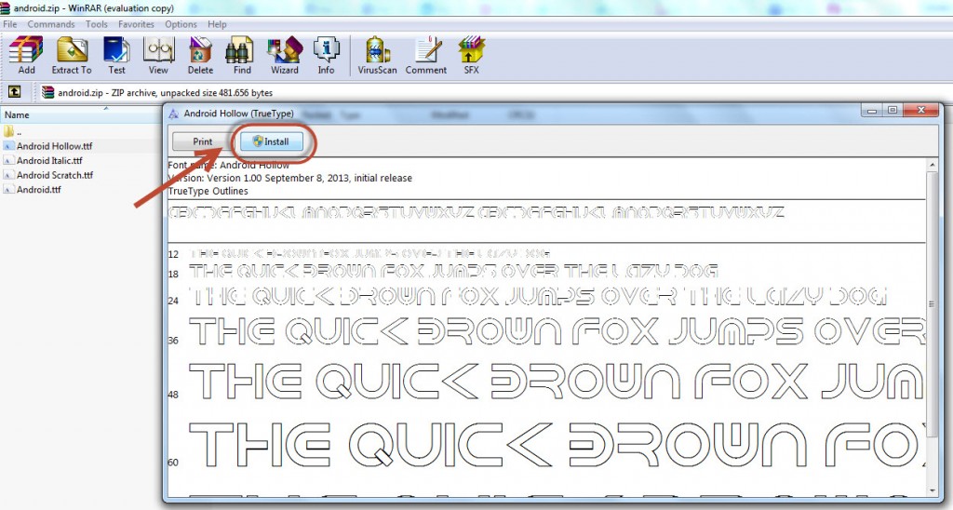953x510 pixels.
Task: Open the View file tool
Action: [x=158, y=55]
